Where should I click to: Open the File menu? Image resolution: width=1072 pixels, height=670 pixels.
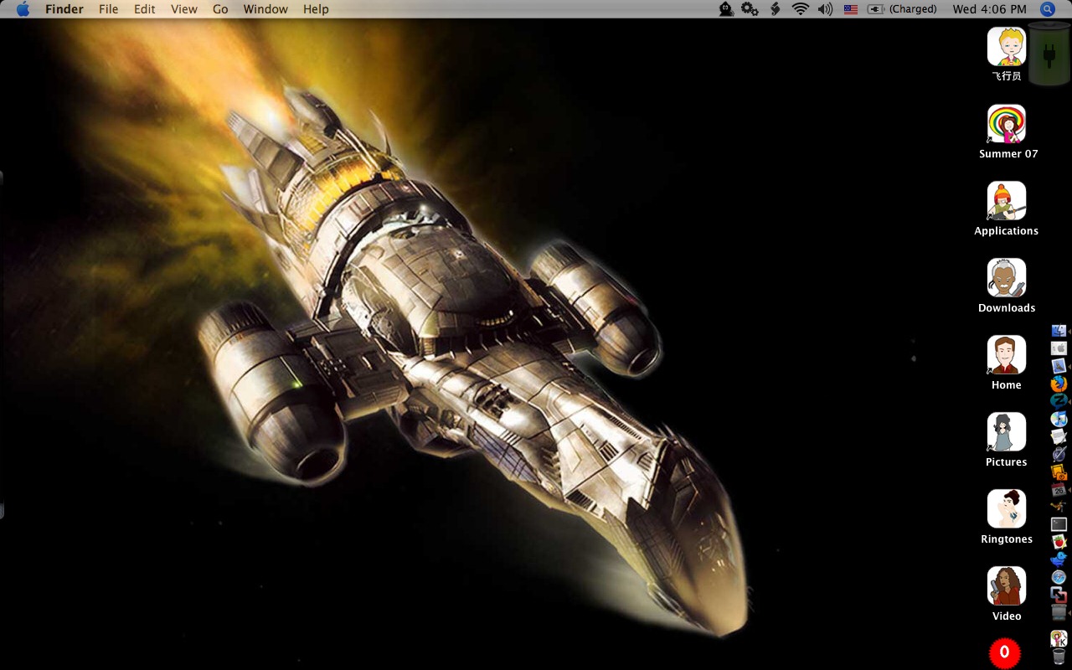click(x=109, y=9)
